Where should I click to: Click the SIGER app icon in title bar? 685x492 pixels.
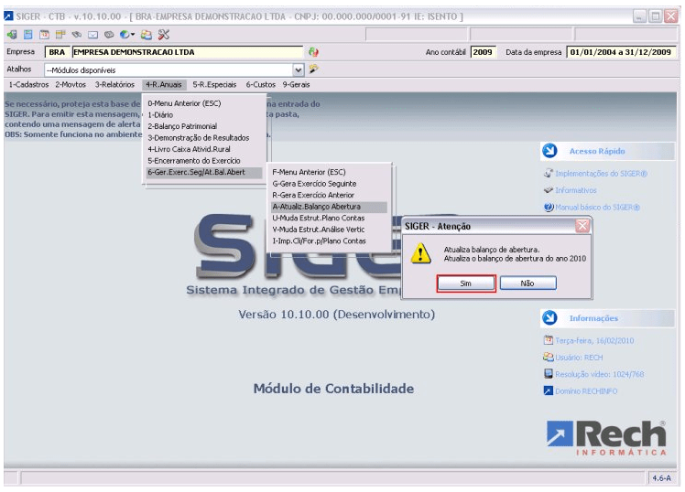pos(8,16)
